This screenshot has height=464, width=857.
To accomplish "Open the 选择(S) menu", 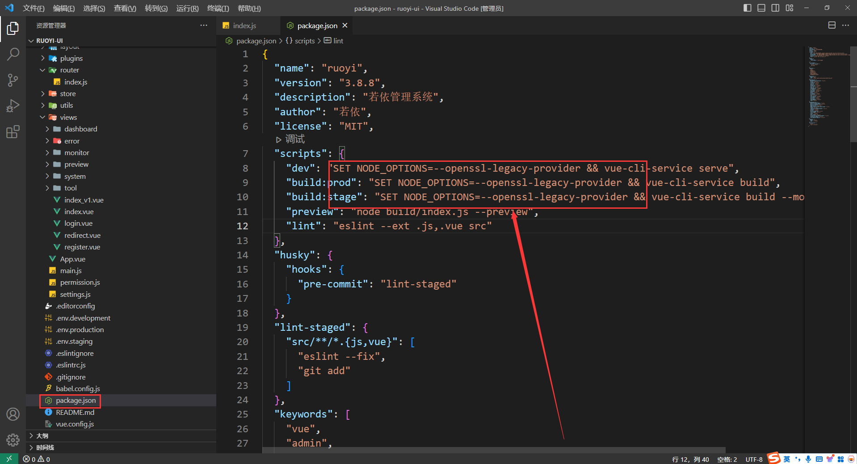I will pos(94,8).
